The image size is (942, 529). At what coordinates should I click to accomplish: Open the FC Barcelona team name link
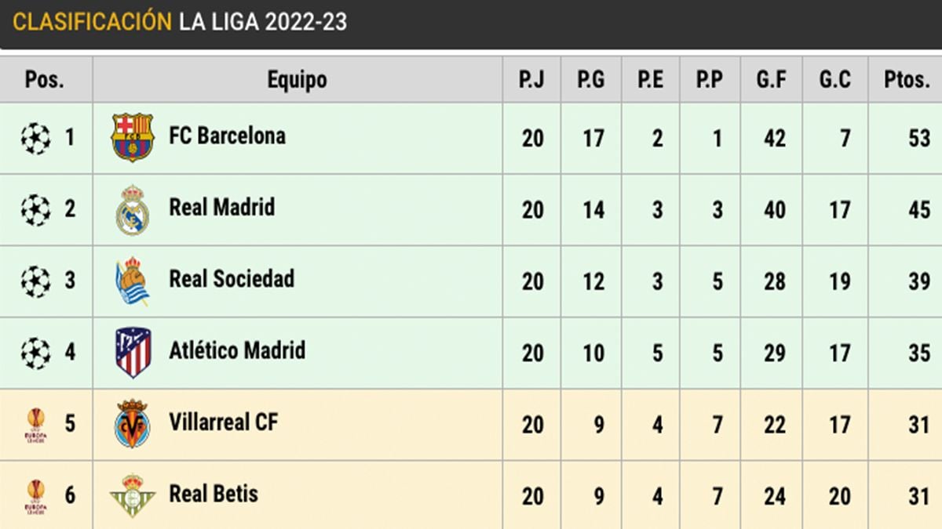(227, 136)
